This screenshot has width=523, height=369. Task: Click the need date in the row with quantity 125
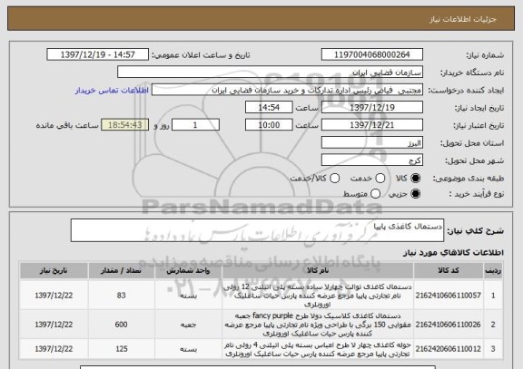pyautogui.click(x=54, y=349)
